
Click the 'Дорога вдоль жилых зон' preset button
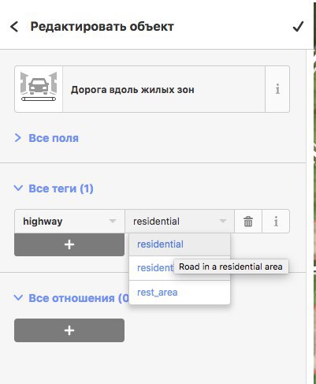pyautogui.click(x=164, y=89)
